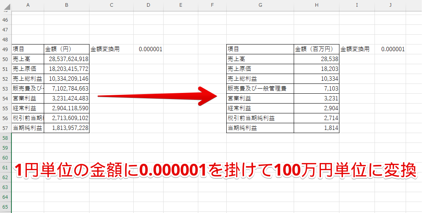Viewport: 423px width, 213px height.
Task: Select cell 2,904 in column H
Action: tap(317, 108)
